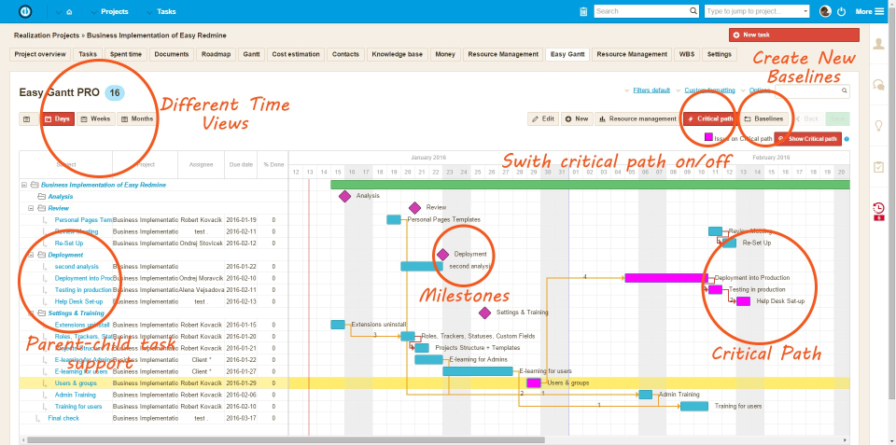Click the Analysis milestone diamond
896x445 pixels.
click(x=344, y=196)
